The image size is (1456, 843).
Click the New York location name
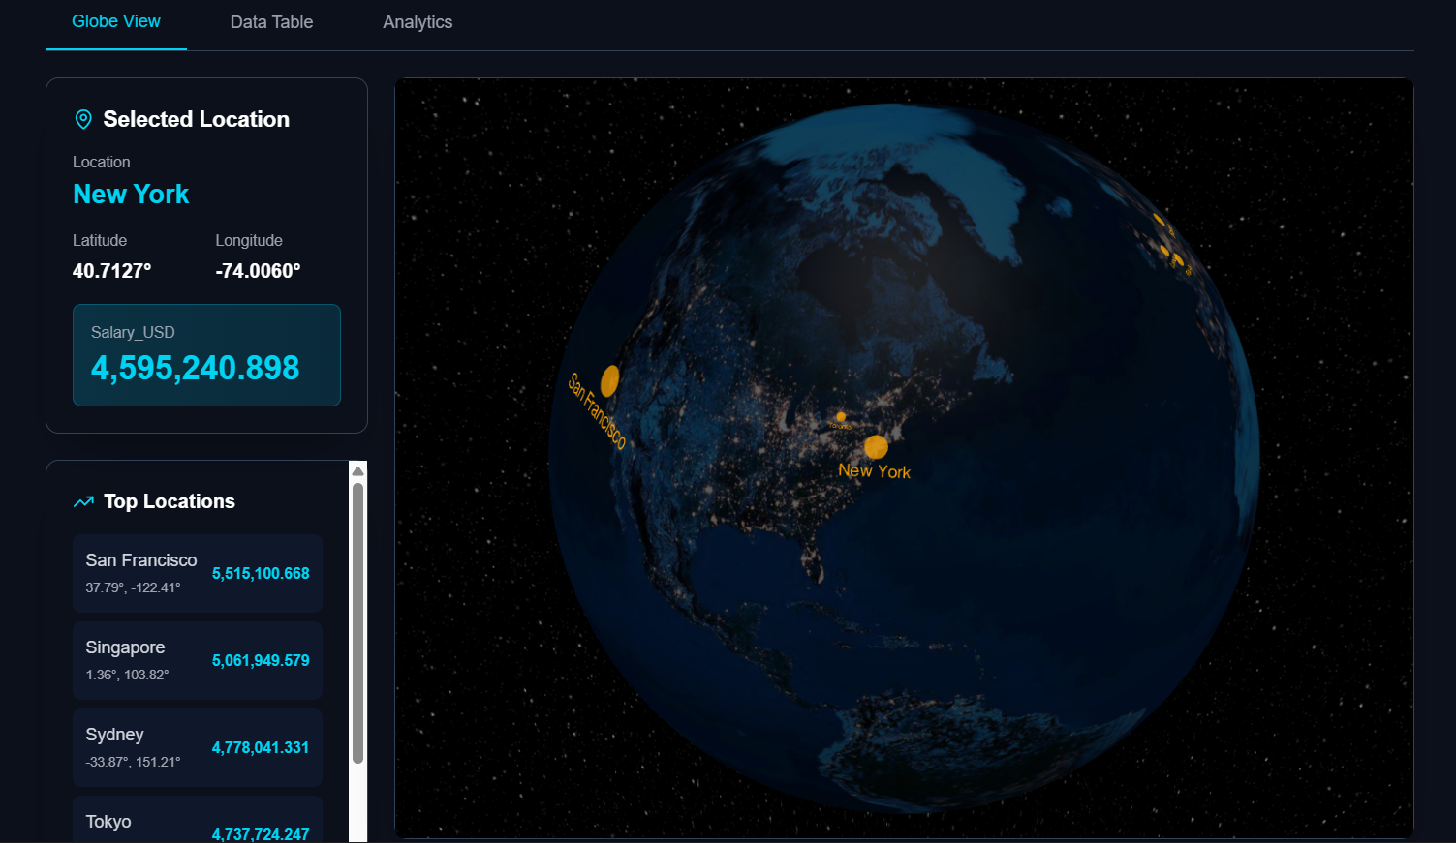(x=131, y=195)
